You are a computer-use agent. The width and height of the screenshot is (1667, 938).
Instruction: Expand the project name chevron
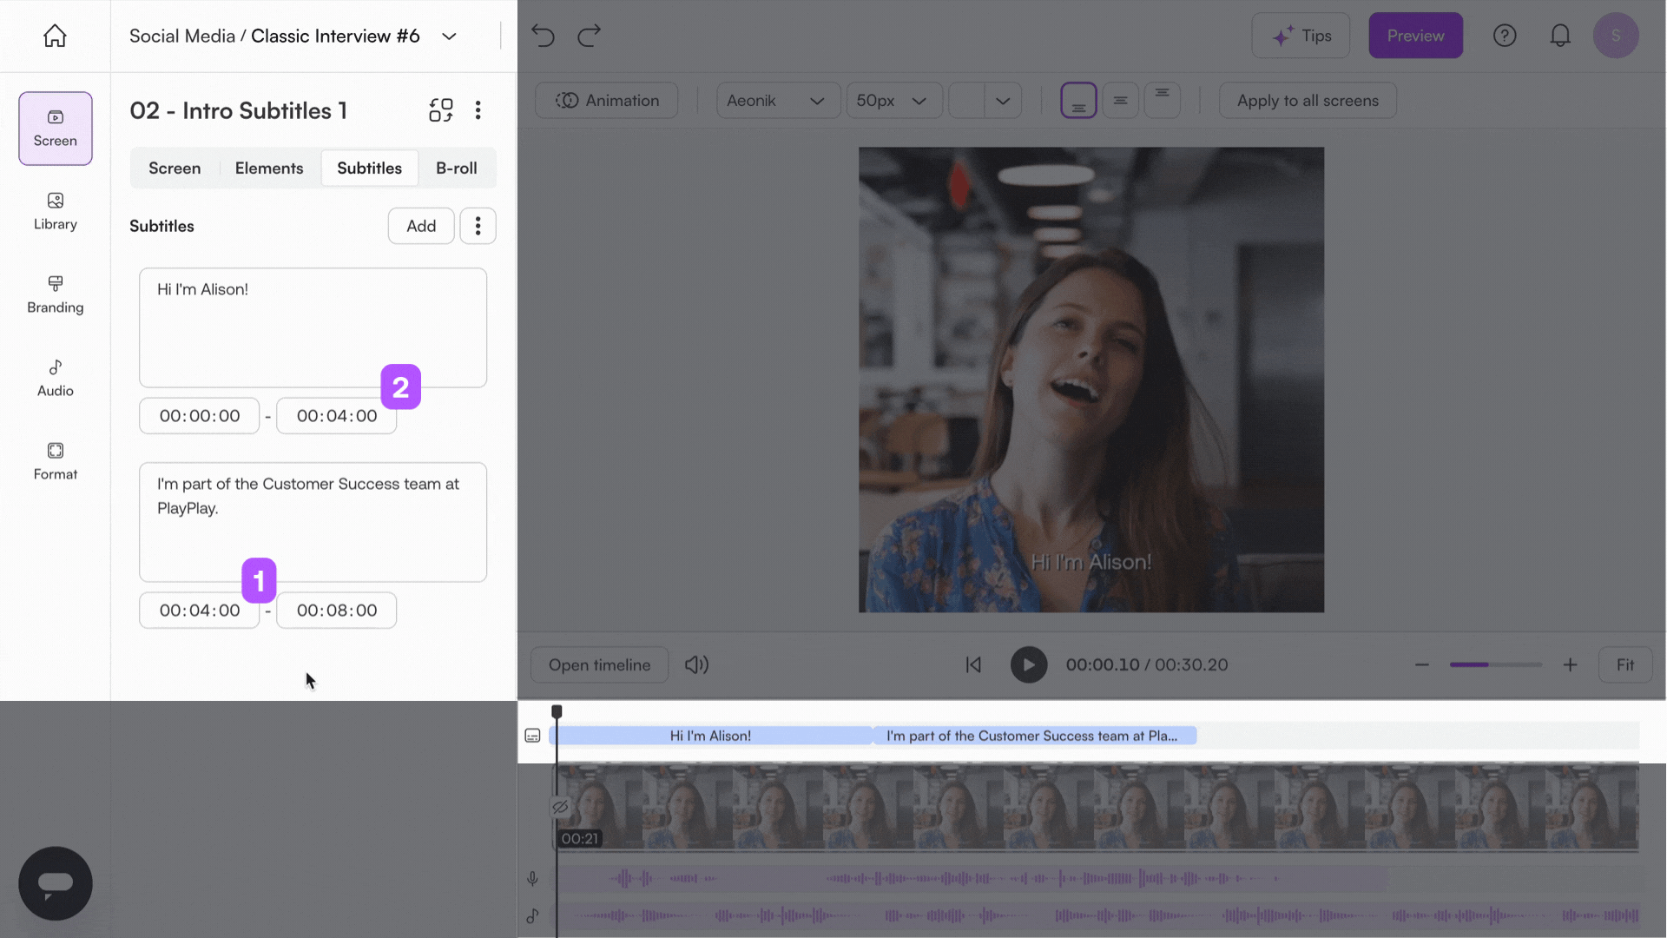(449, 36)
